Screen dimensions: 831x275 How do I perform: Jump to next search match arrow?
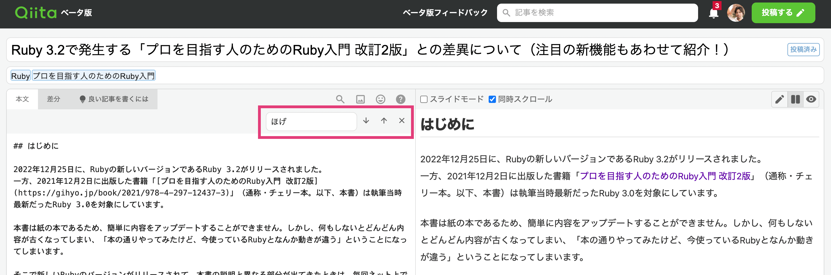pyautogui.click(x=366, y=120)
